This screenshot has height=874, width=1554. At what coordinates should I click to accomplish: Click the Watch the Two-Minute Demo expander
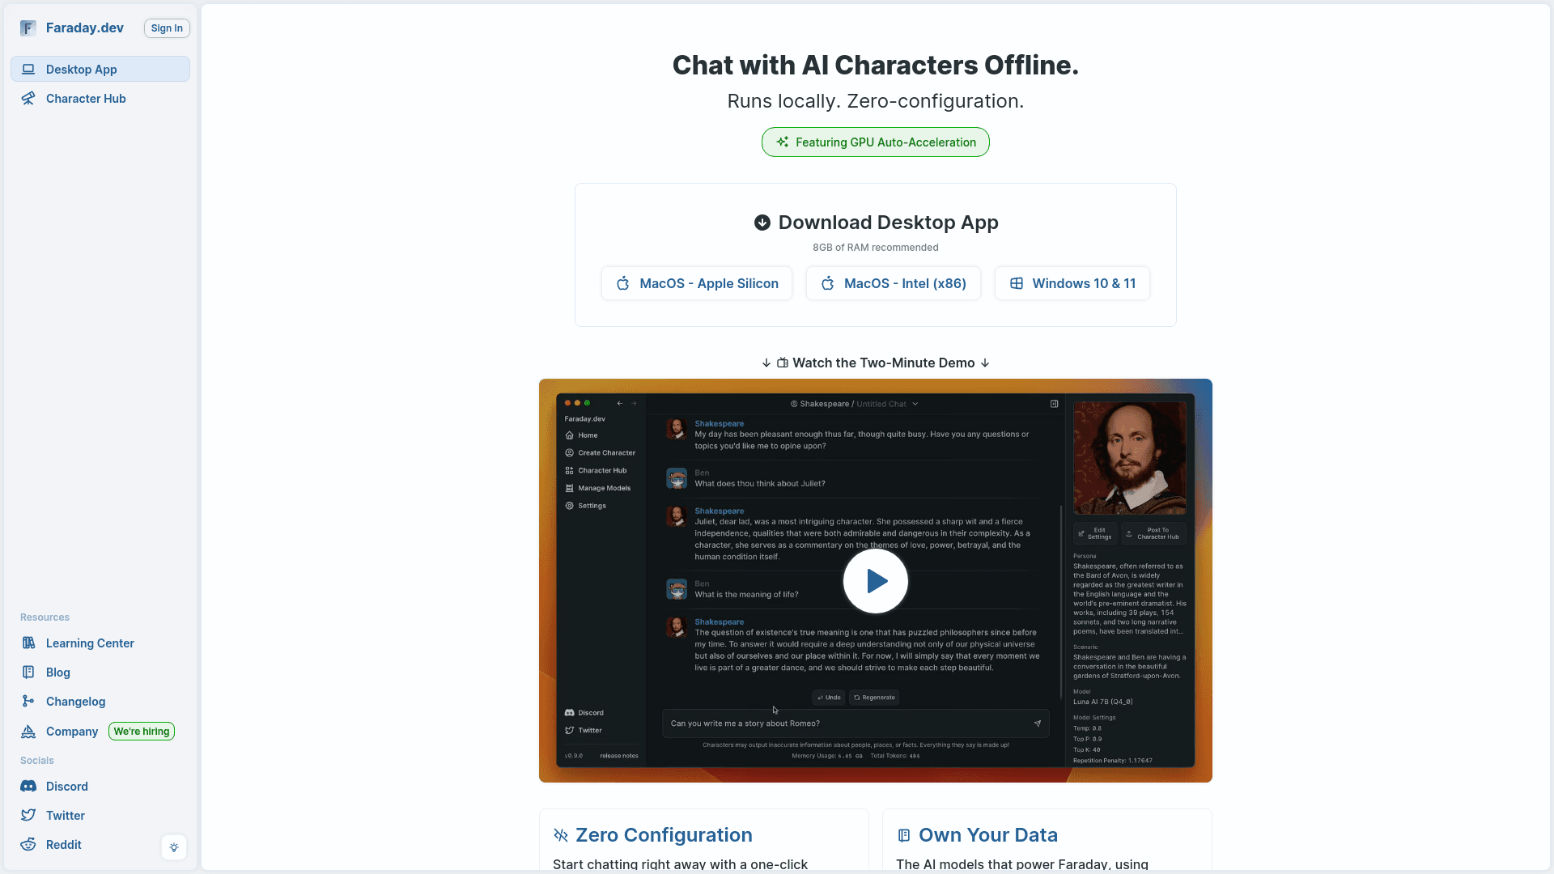click(x=875, y=363)
